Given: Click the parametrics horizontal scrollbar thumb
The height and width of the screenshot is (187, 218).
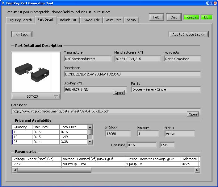Looking at the screenshot, I should coord(54,170).
